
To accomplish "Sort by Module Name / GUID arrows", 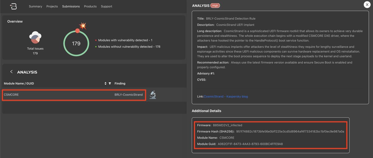I will pyautogui.click(x=105, y=83).
